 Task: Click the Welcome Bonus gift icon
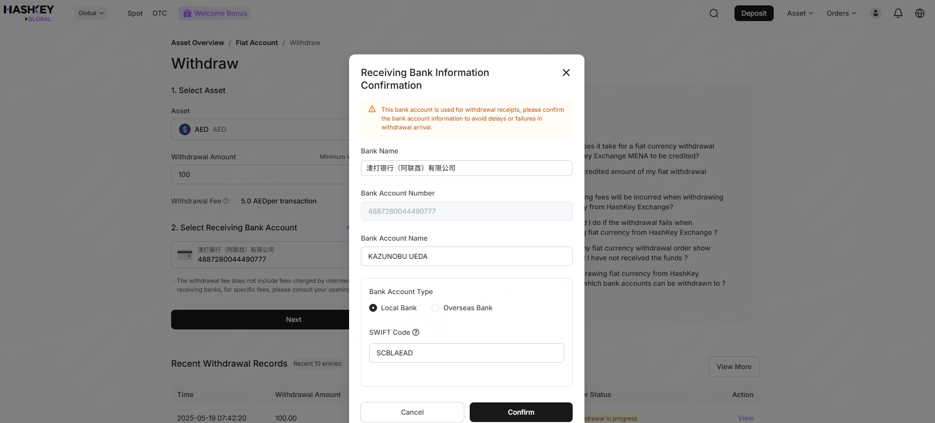pos(187,13)
